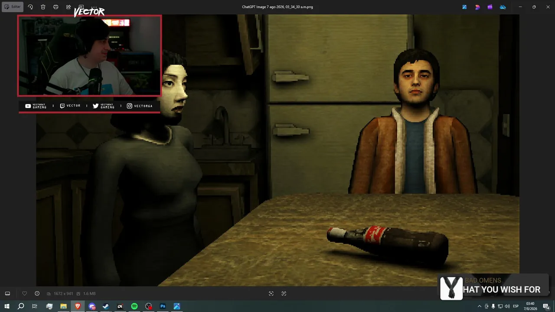Click the file name in the title bar

click(277, 7)
